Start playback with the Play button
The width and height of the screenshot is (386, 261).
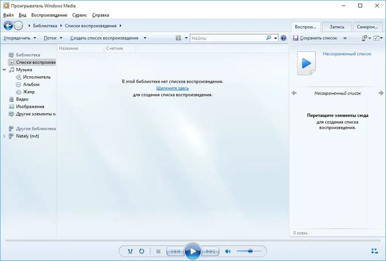point(193,251)
